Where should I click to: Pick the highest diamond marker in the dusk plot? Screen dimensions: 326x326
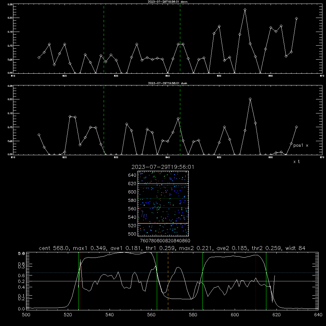pyautogui.click(x=250, y=99)
